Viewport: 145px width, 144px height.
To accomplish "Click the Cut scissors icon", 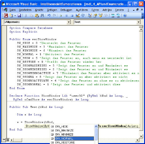I will [x=26, y=16].
